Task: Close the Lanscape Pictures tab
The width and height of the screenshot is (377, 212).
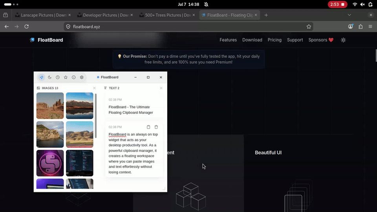Action: click(70, 15)
